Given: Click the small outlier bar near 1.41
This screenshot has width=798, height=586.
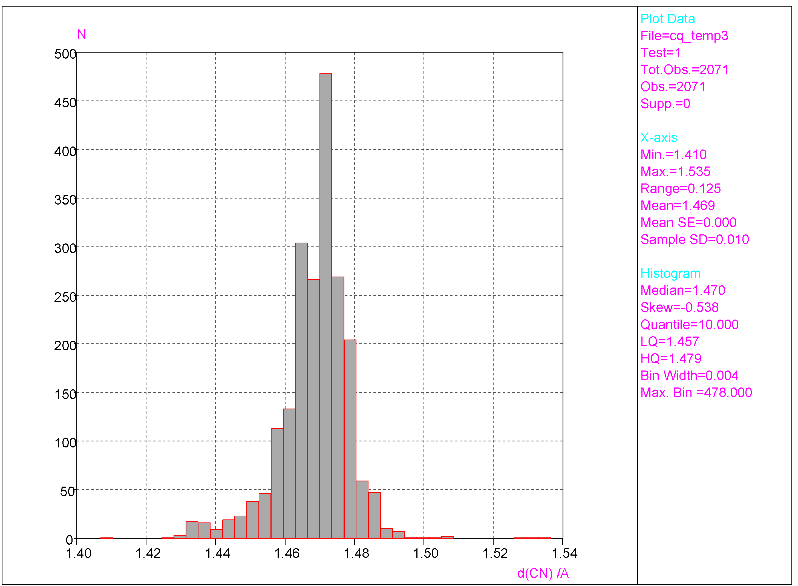Looking at the screenshot, I should pos(107,538).
